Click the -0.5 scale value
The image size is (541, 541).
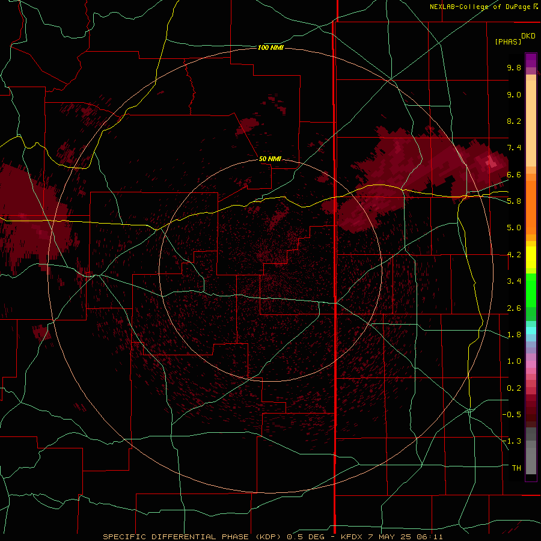tap(512, 415)
